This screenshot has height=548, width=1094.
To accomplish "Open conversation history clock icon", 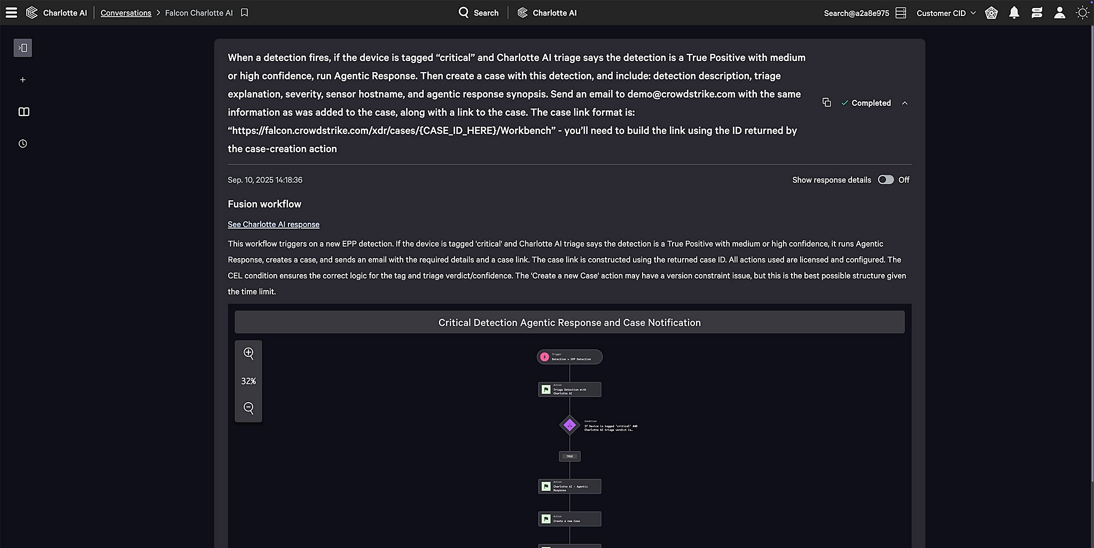I will (23, 144).
